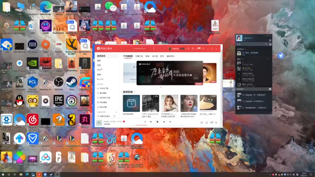Expand 推荐歌单 section chevron
This screenshot has width=315, height=177.
134,92
